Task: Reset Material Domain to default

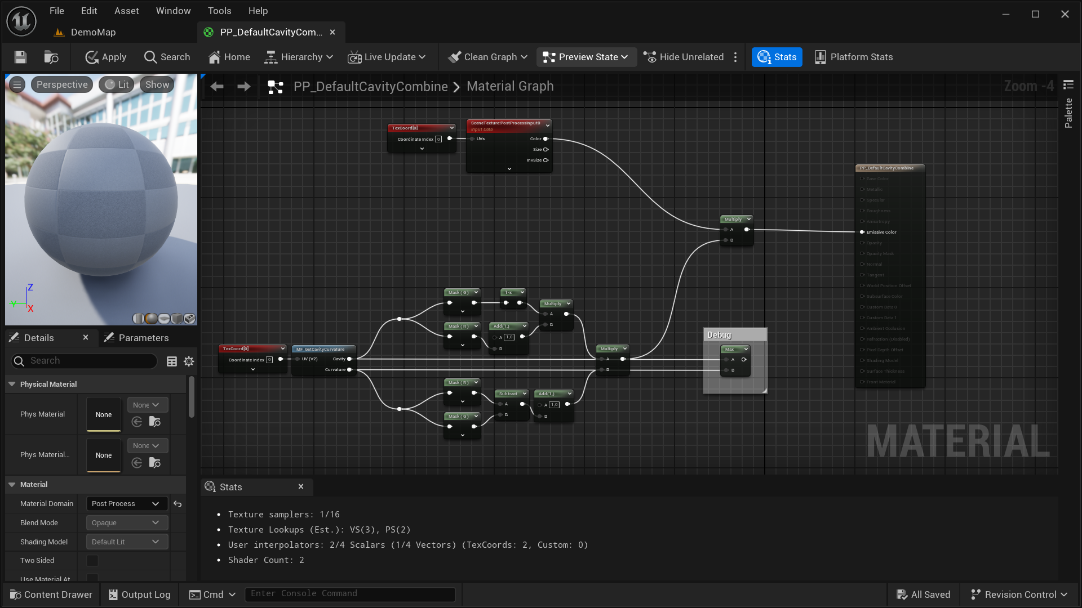Action: (x=178, y=504)
